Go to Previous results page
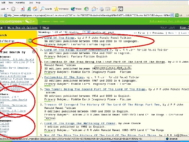Image resolution: width=189 pixels, height=142 pixels. pyautogui.click(x=156, y=33)
